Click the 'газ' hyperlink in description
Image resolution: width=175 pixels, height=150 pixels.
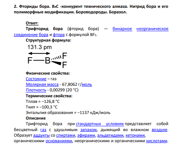pos(43,130)
